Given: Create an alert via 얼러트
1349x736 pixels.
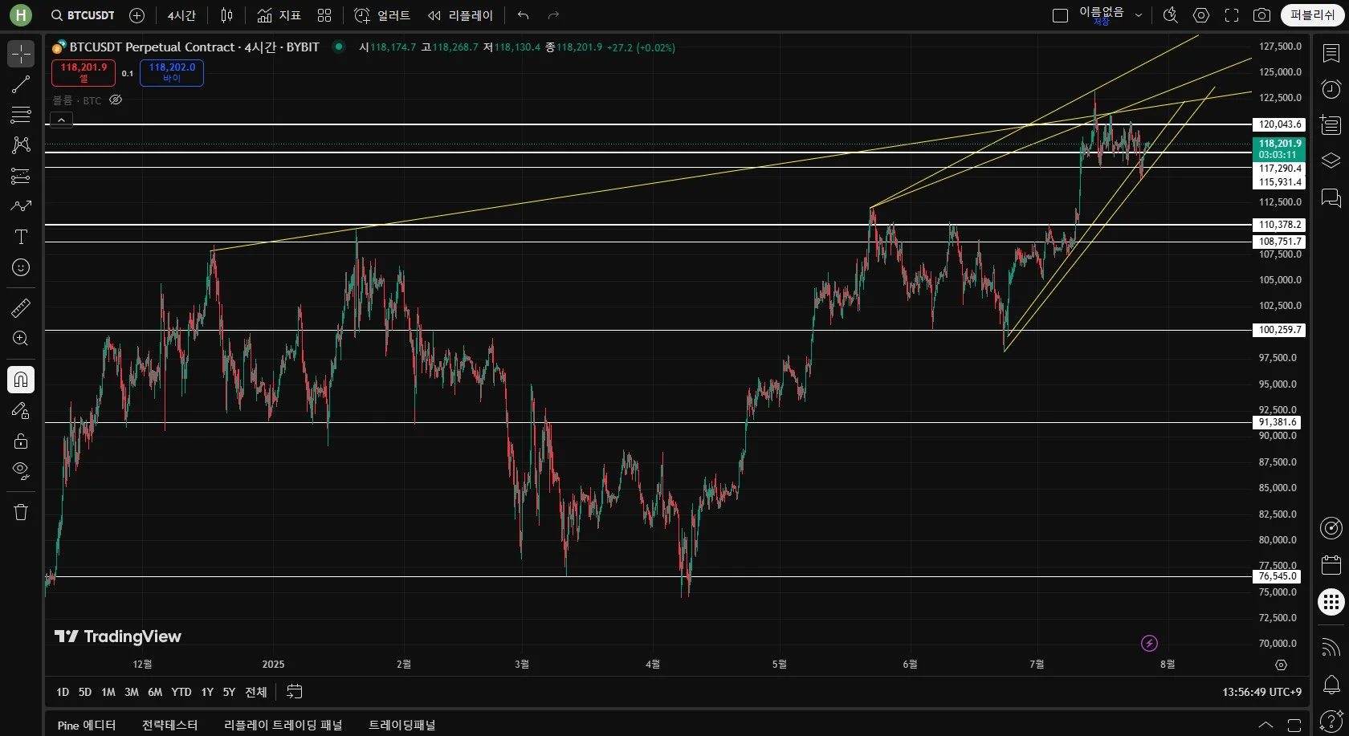Looking at the screenshot, I should pos(382,15).
